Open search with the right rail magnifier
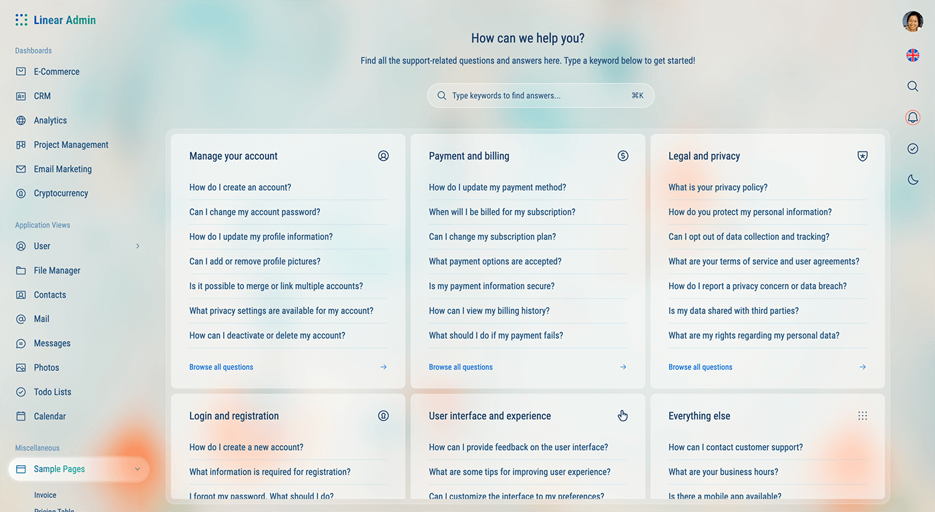 (x=913, y=86)
